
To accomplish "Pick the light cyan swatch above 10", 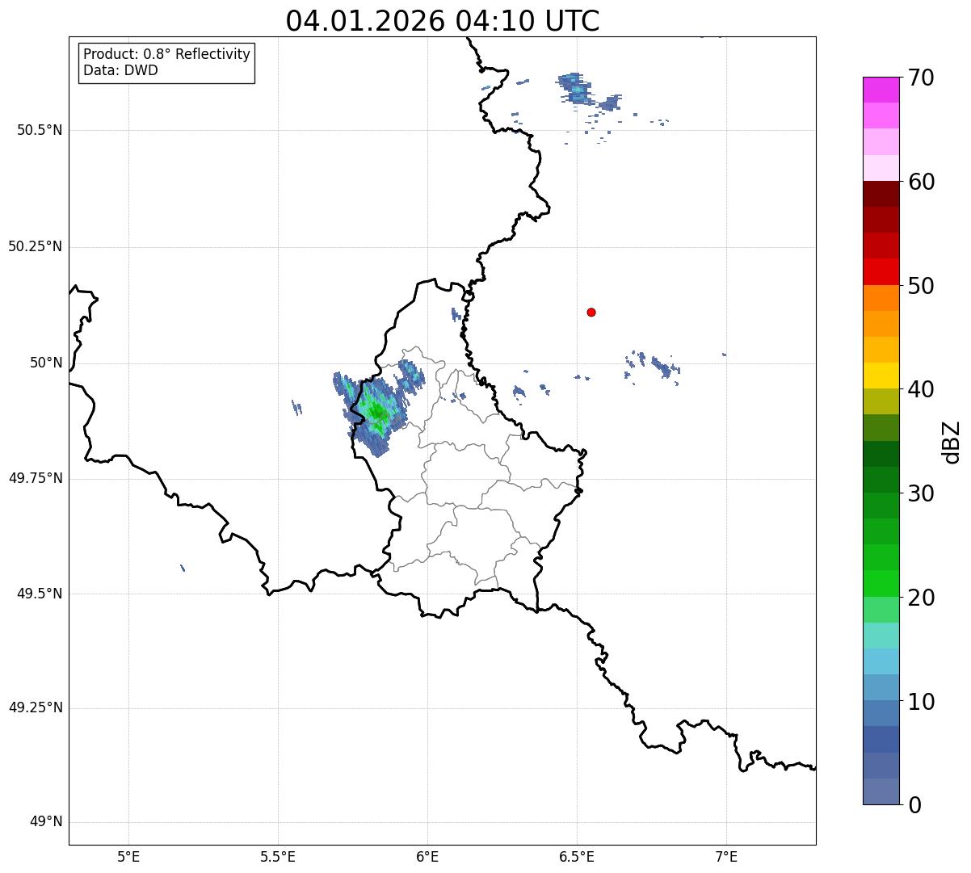I will point(881,662).
